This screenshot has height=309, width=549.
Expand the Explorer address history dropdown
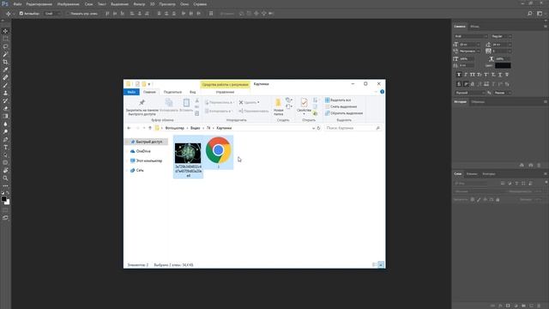[313, 128]
